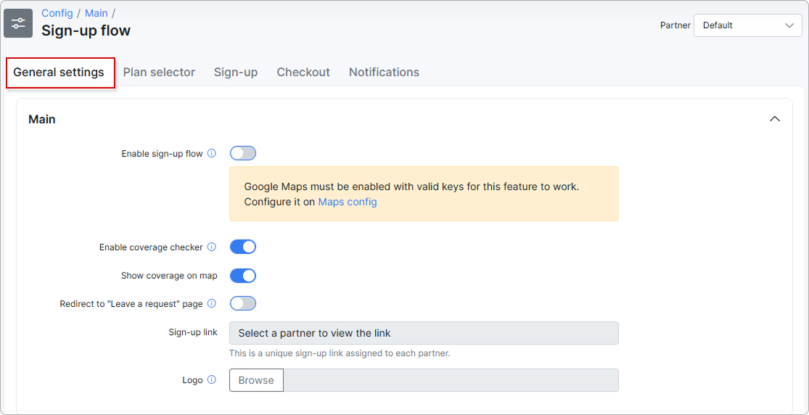Click the Main section heading
The width and height of the screenshot is (809, 415).
[42, 120]
